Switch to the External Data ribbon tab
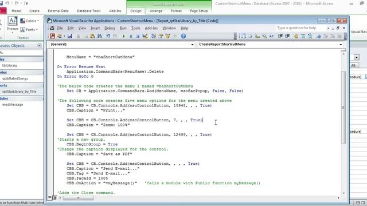The image size is (367, 206). tap(58, 11)
